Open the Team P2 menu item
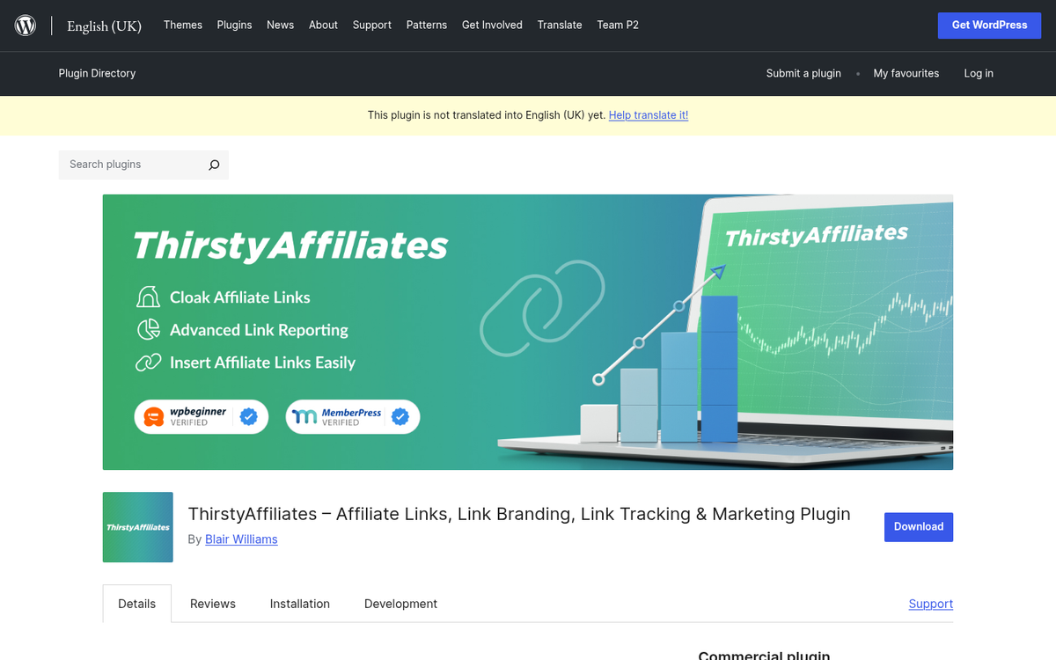The image size is (1056, 660). click(618, 25)
